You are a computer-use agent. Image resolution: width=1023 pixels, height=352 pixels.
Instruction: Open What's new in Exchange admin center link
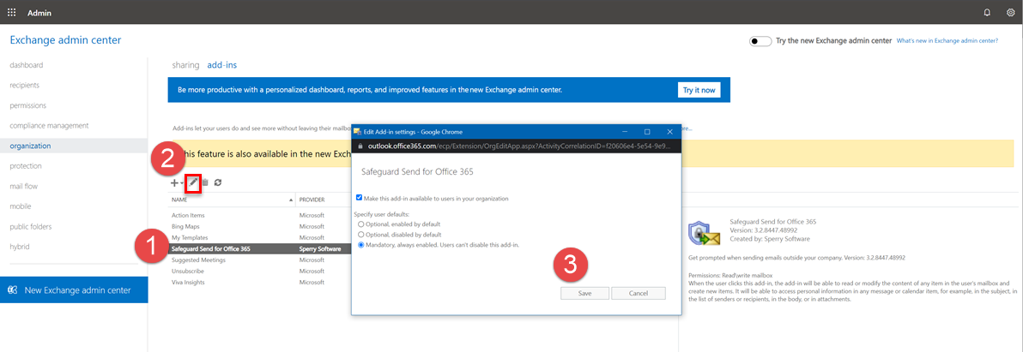[x=947, y=41]
